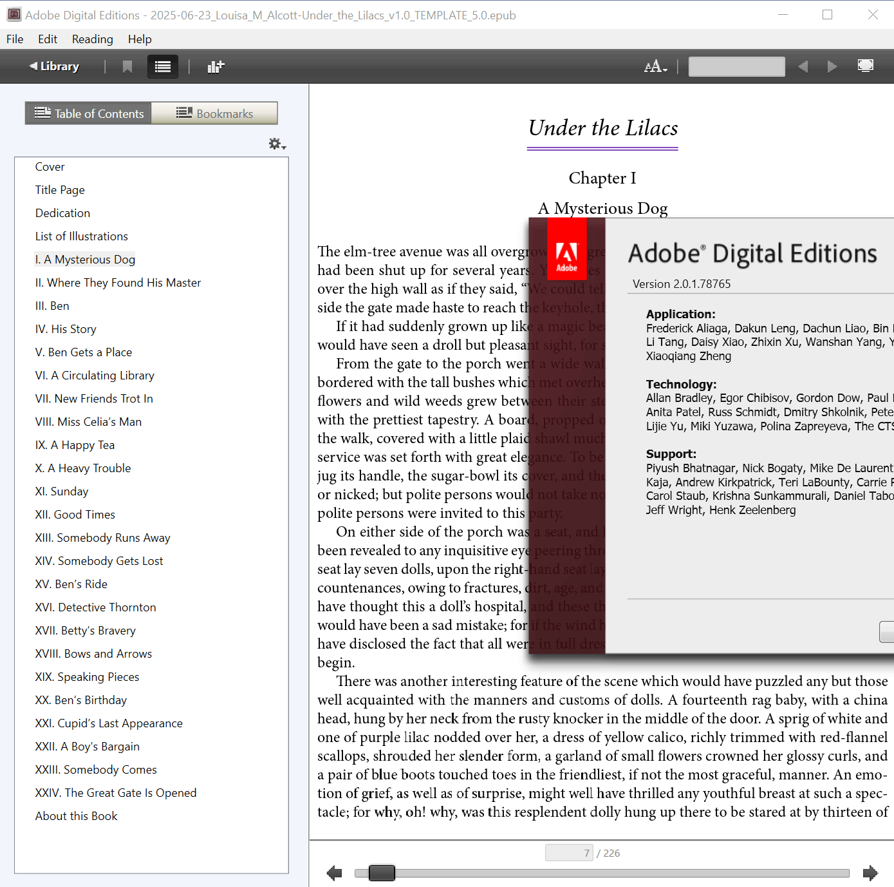Find next search result arrow
894x887 pixels.
point(832,66)
